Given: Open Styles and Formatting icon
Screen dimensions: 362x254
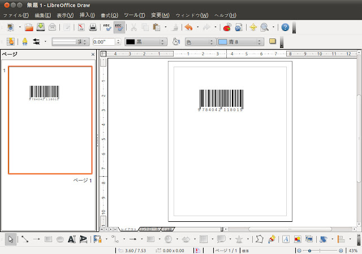Looking at the screenshot, I should click(x=10, y=42).
